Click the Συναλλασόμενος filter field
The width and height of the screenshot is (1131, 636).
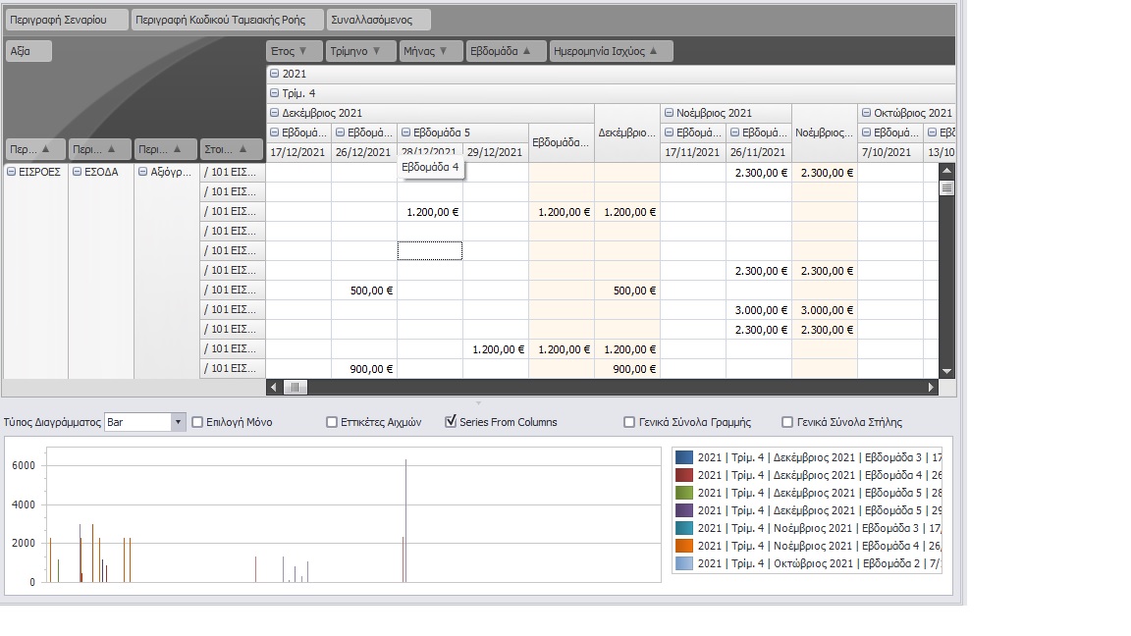[378, 20]
